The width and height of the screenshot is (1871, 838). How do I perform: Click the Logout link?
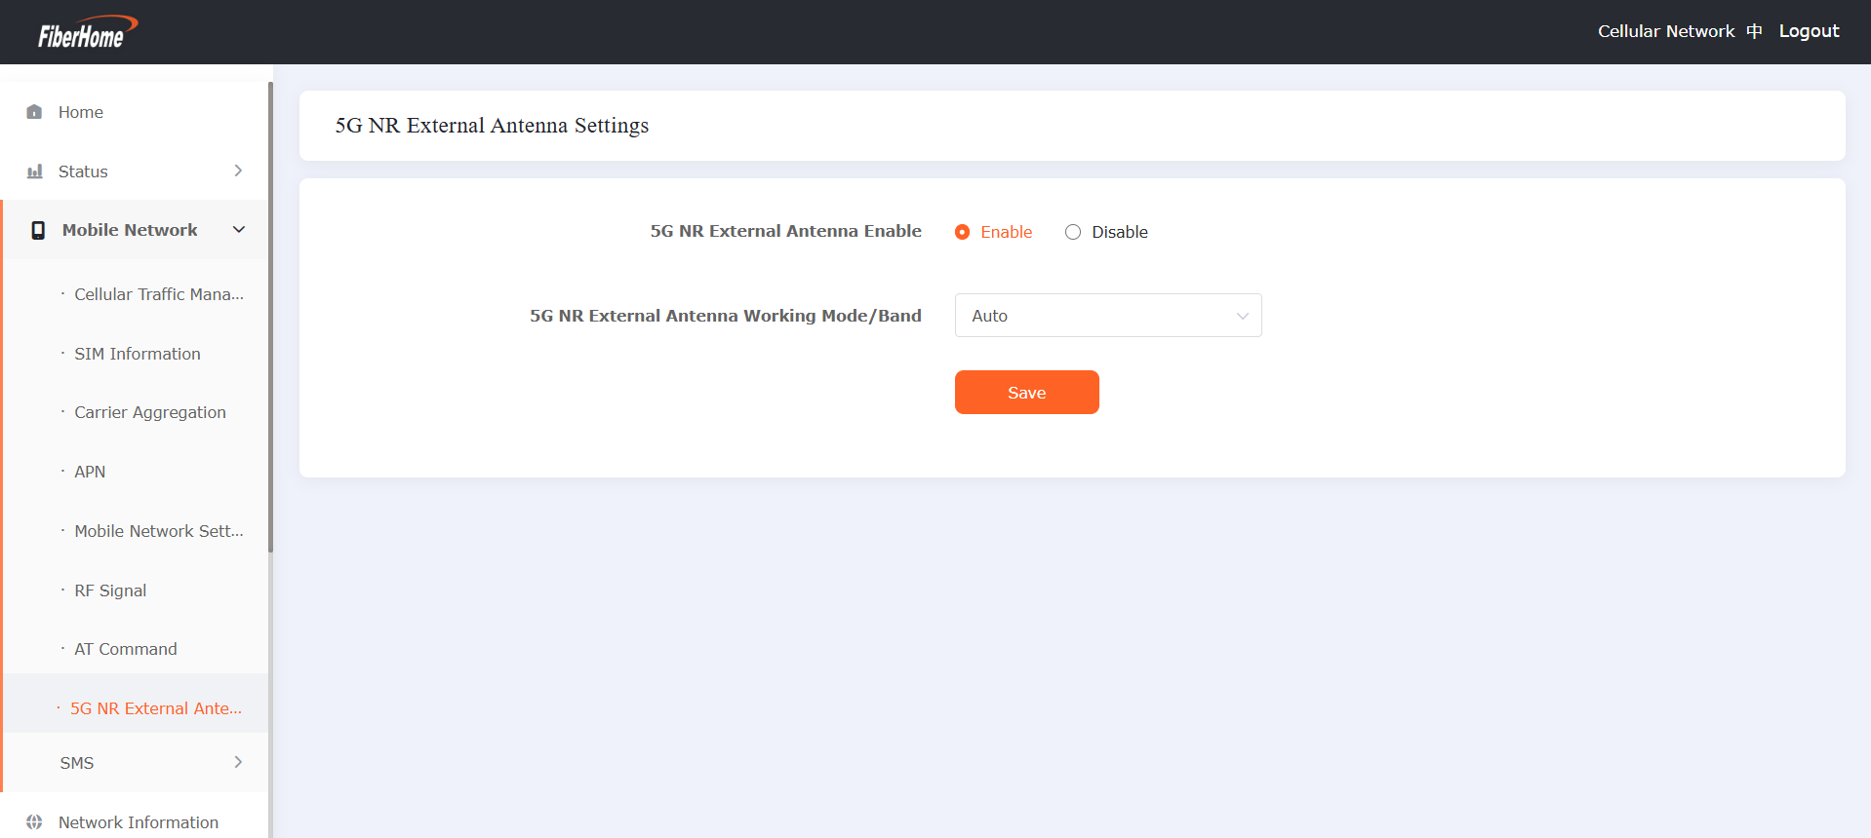(1809, 31)
